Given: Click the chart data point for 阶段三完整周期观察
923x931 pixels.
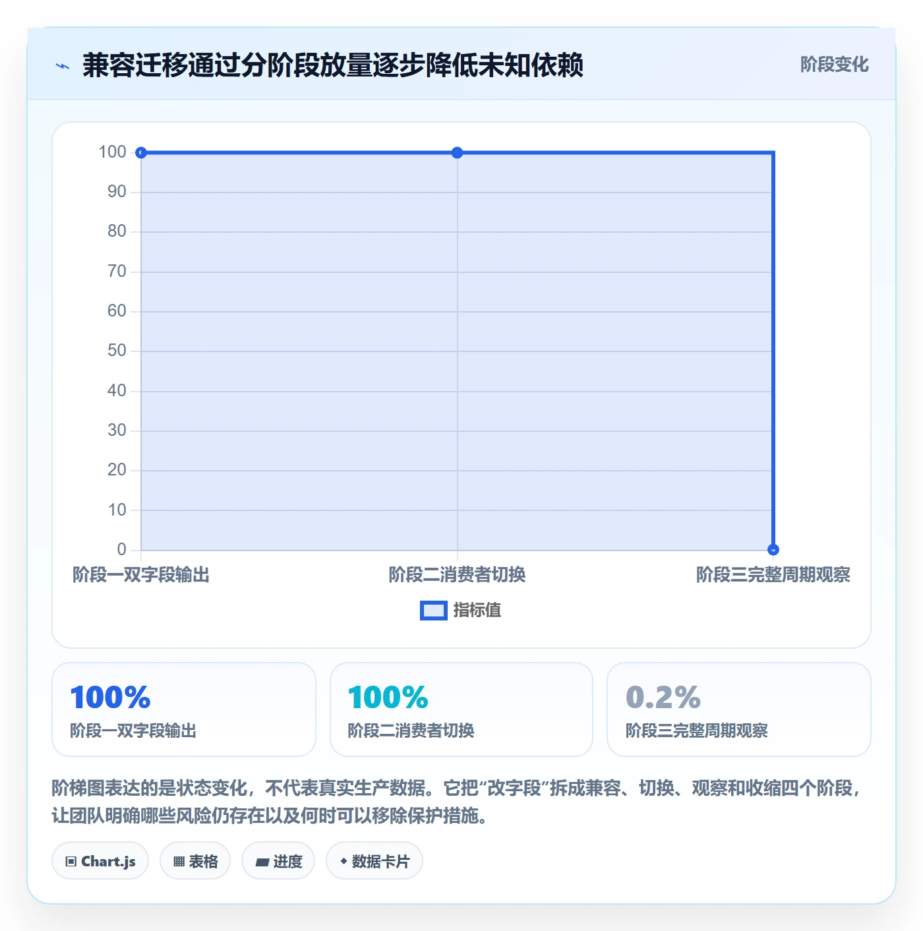Looking at the screenshot, I should pos(773,550).
